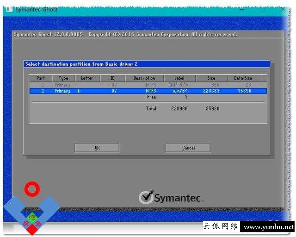Image resolution: width=296 pixels, height=237 pixels.
Task: Select partition 1 row with size 550
Action: click(148, 85)
